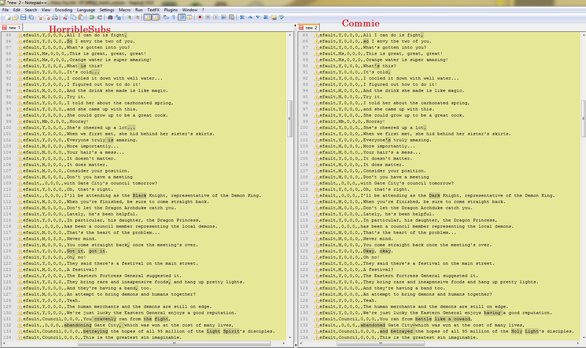The width and height of the screenshot is (586, 348).
Task: Open the Plugins menu
Action: tap(171, 10)
